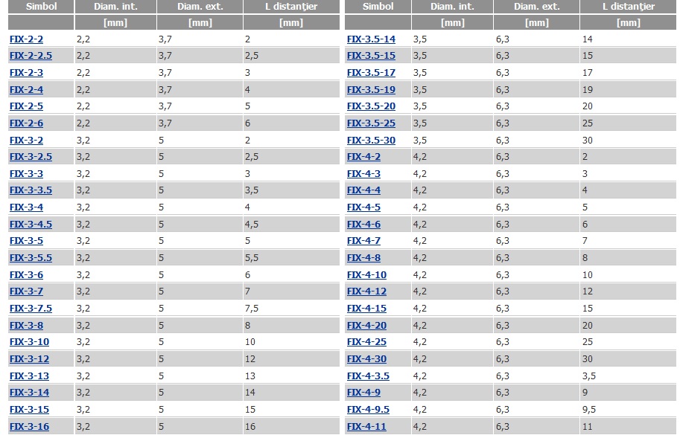Click the FIX-3-16 link
The image size is (680, 435).
(30, 426)
